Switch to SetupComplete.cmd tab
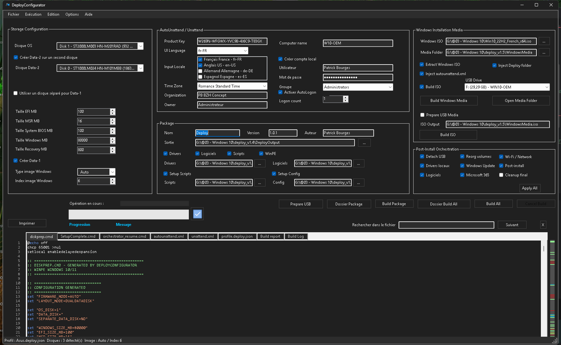The height and width of the screenshot is (345, 561). pos(78,237)
